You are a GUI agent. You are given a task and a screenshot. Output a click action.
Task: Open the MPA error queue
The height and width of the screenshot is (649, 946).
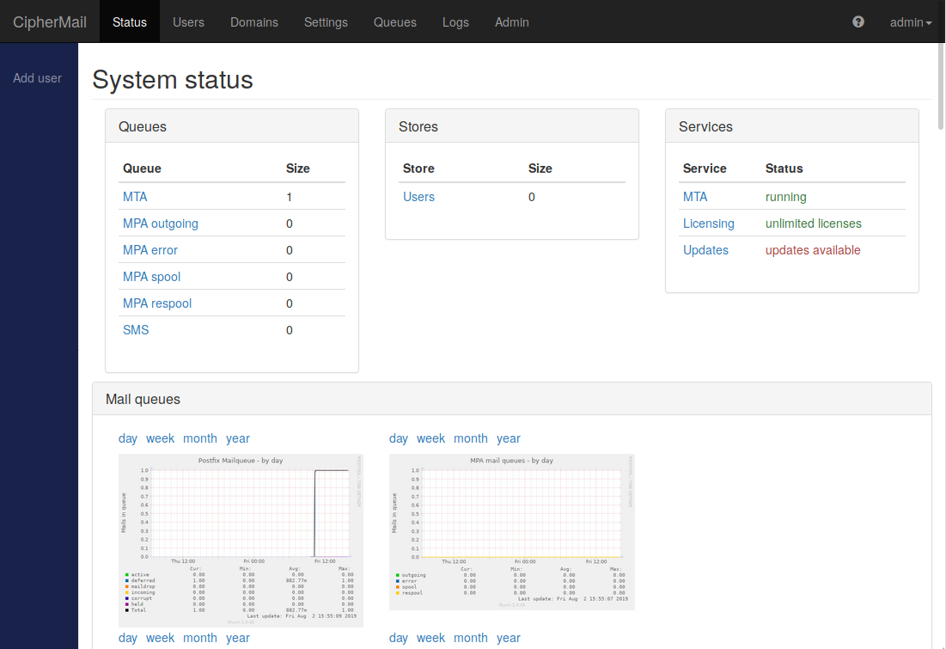(150, 250)
